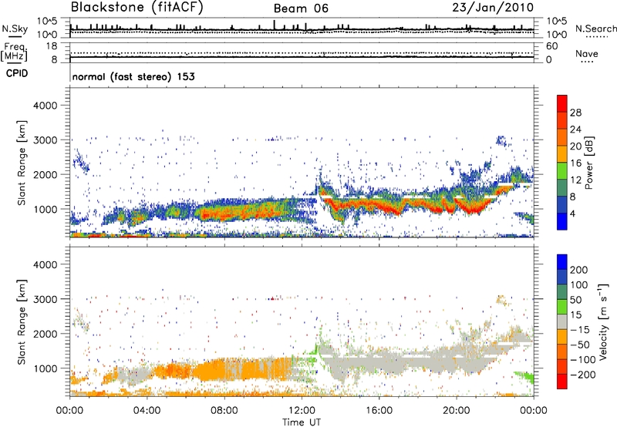
Task: Click the 'Freq. [MHz]' axis label
Action: (14, 52)
